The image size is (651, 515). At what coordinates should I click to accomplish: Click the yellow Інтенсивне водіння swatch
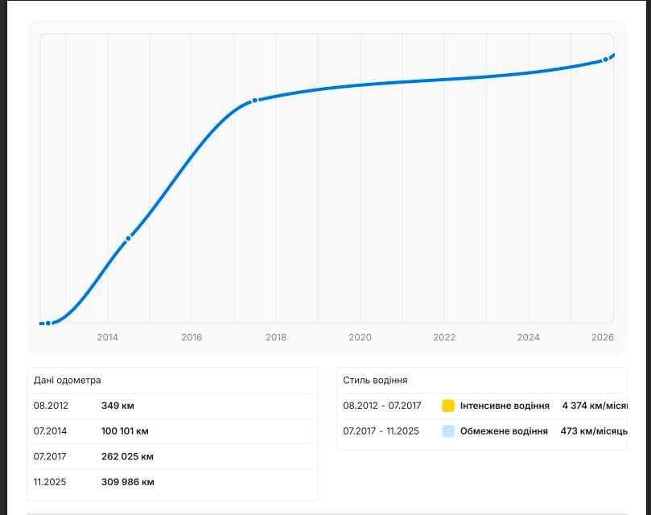click(448, 406)
